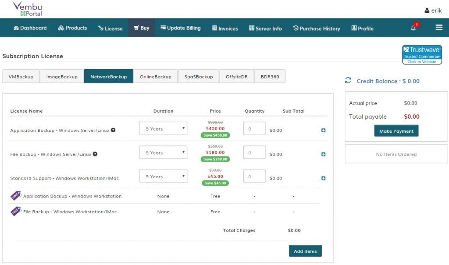Go to Dashboard
This screenshot has width=449, height=265.
pyautogui.click(x=30, y=28)
